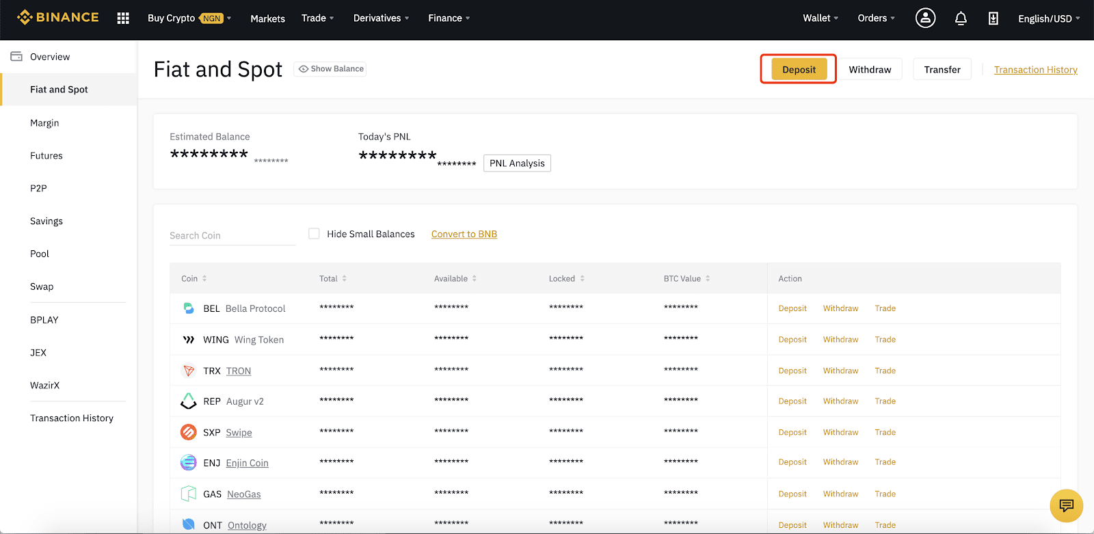Open the Enjin Coin link

pyautogui.click(x=247, y=463)
